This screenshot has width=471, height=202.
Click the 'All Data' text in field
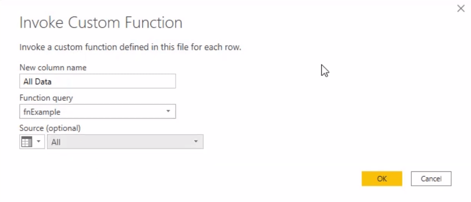(x=37, y=82)
